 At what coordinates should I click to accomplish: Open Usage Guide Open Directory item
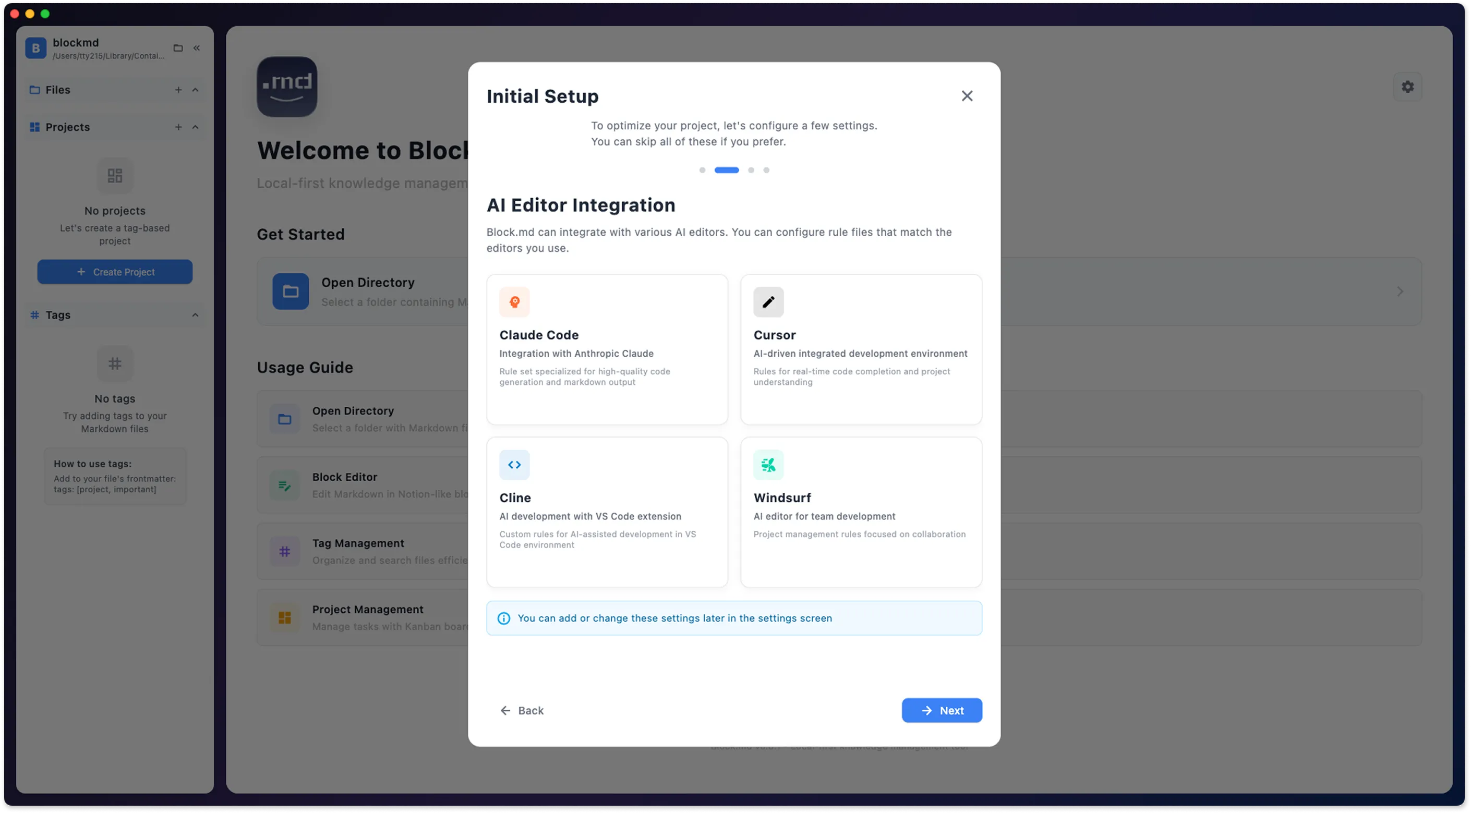839,418
